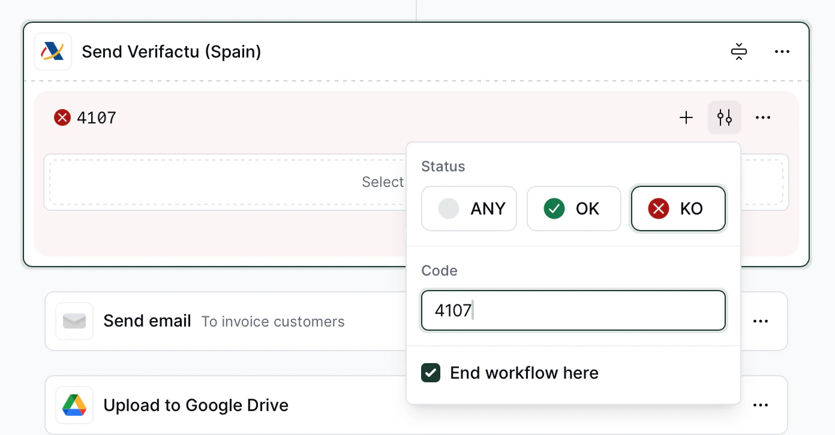Click the red KO icon beside 4107 heading
Screen dimensions: 835x435
(62, 117)
